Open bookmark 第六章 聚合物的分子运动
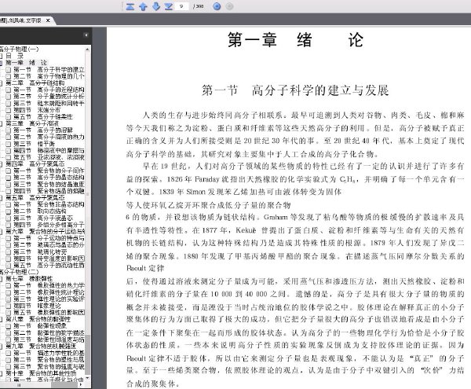This screenshot has width=471, height=389. pyautogui.click(x=45, y=232)
